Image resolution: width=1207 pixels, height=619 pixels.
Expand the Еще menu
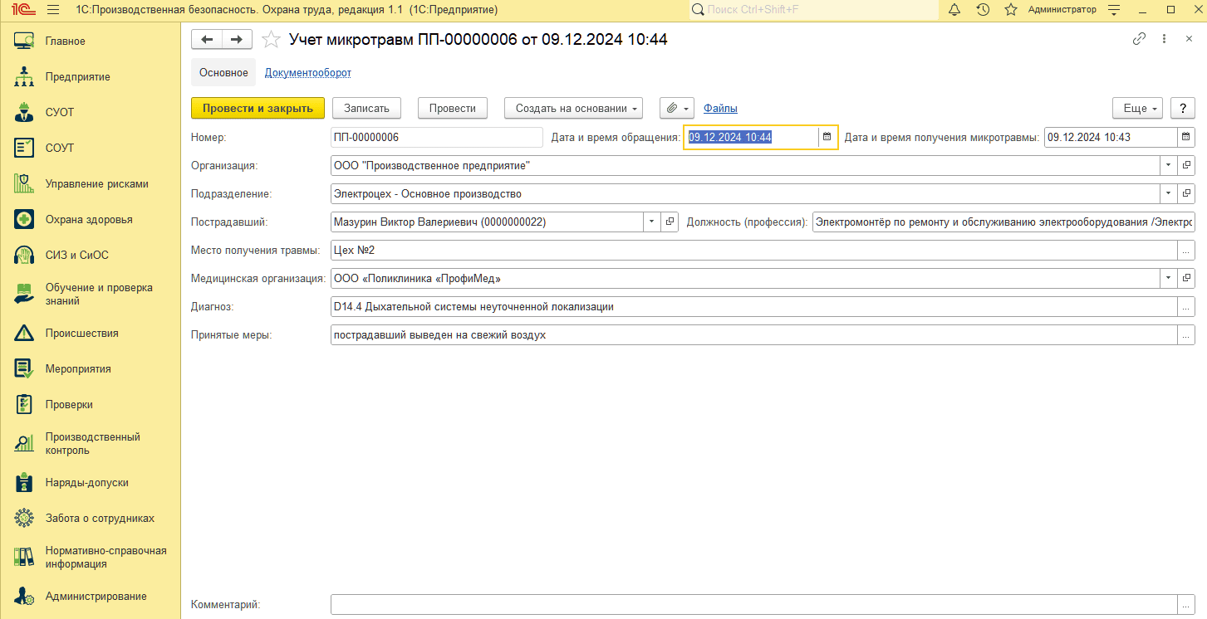point(1136,108)
